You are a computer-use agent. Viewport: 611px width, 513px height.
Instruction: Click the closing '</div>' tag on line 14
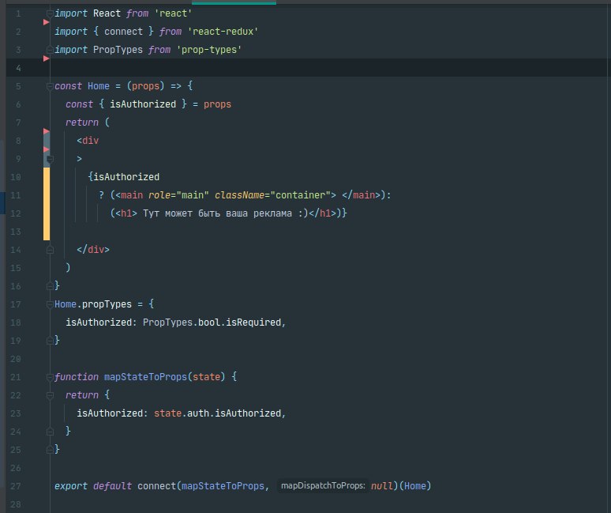click(x=93, y=250)
